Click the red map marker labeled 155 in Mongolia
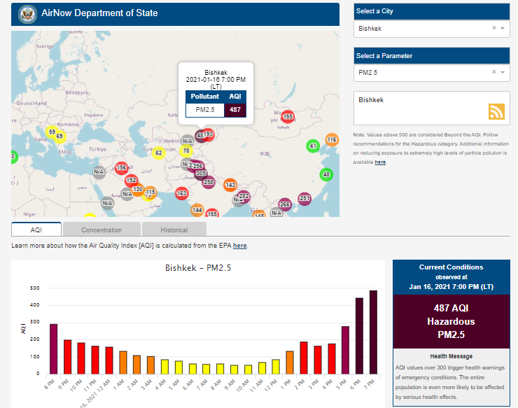 [288, 116]
